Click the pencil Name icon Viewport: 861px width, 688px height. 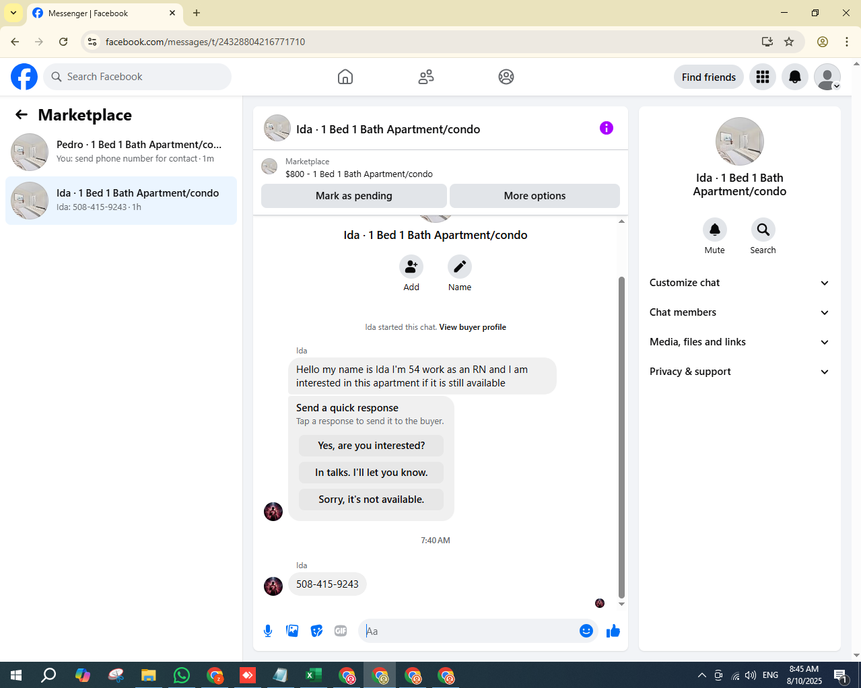coord(460,267)
